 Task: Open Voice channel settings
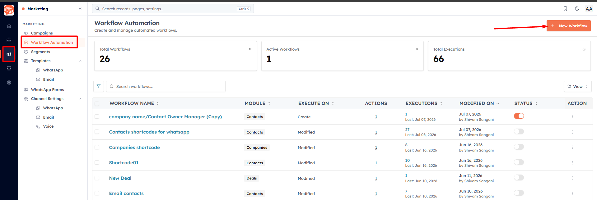pyautogui.click(x=48, y=126)
